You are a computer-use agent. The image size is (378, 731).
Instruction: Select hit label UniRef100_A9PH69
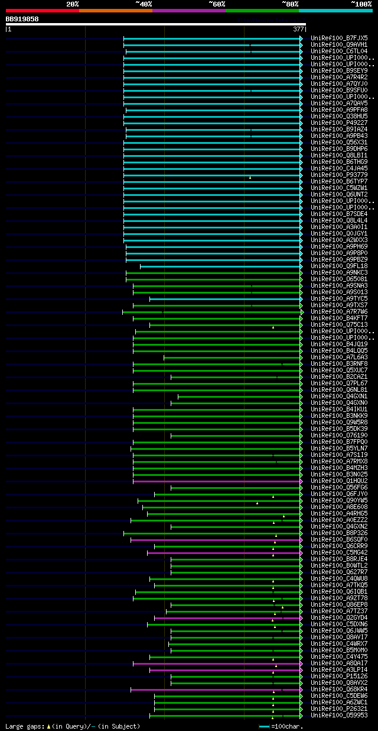(339, 246)
